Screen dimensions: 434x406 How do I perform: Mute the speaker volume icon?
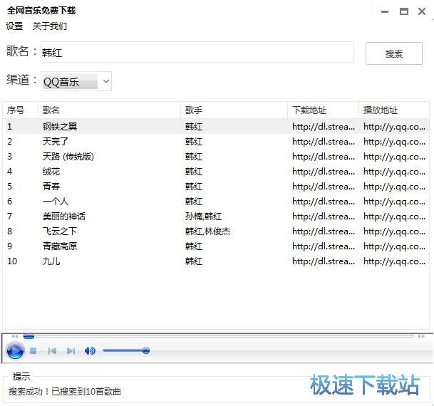pyautogui.click(x=90, y=350)
